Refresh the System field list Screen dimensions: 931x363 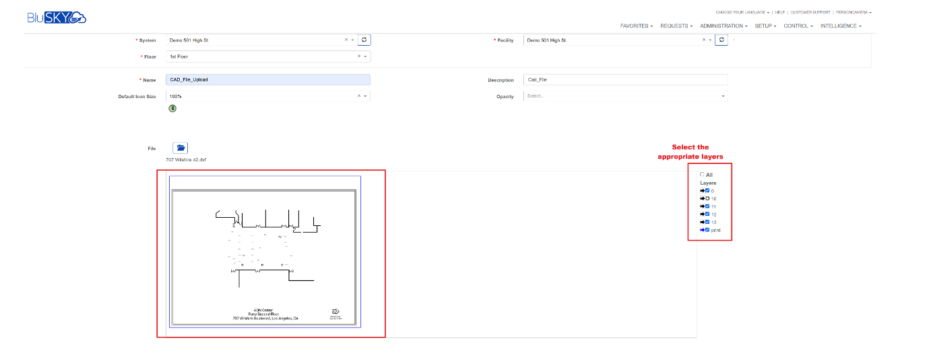[364, 40]
